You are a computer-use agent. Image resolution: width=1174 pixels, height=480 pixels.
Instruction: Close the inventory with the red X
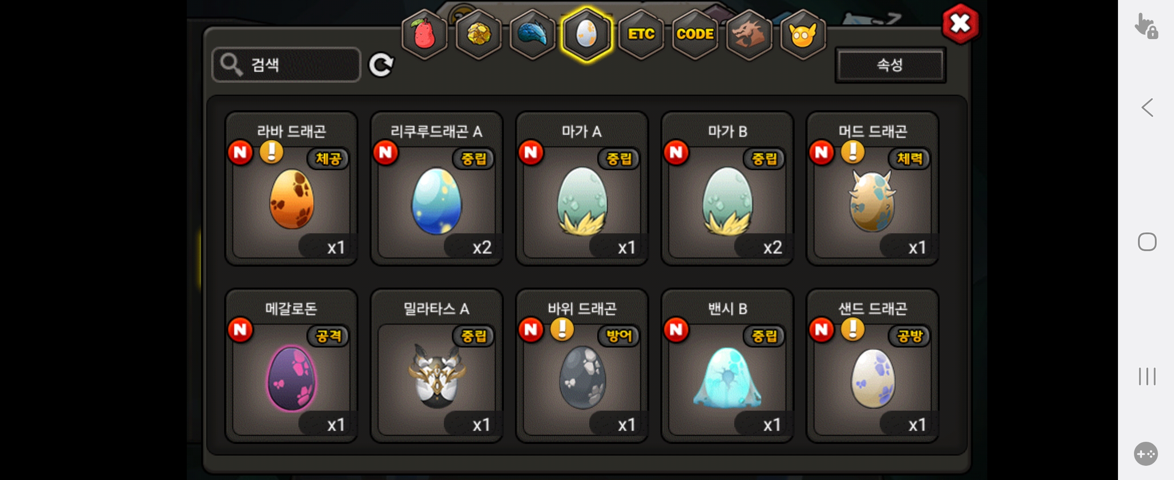tap(960, 24)
